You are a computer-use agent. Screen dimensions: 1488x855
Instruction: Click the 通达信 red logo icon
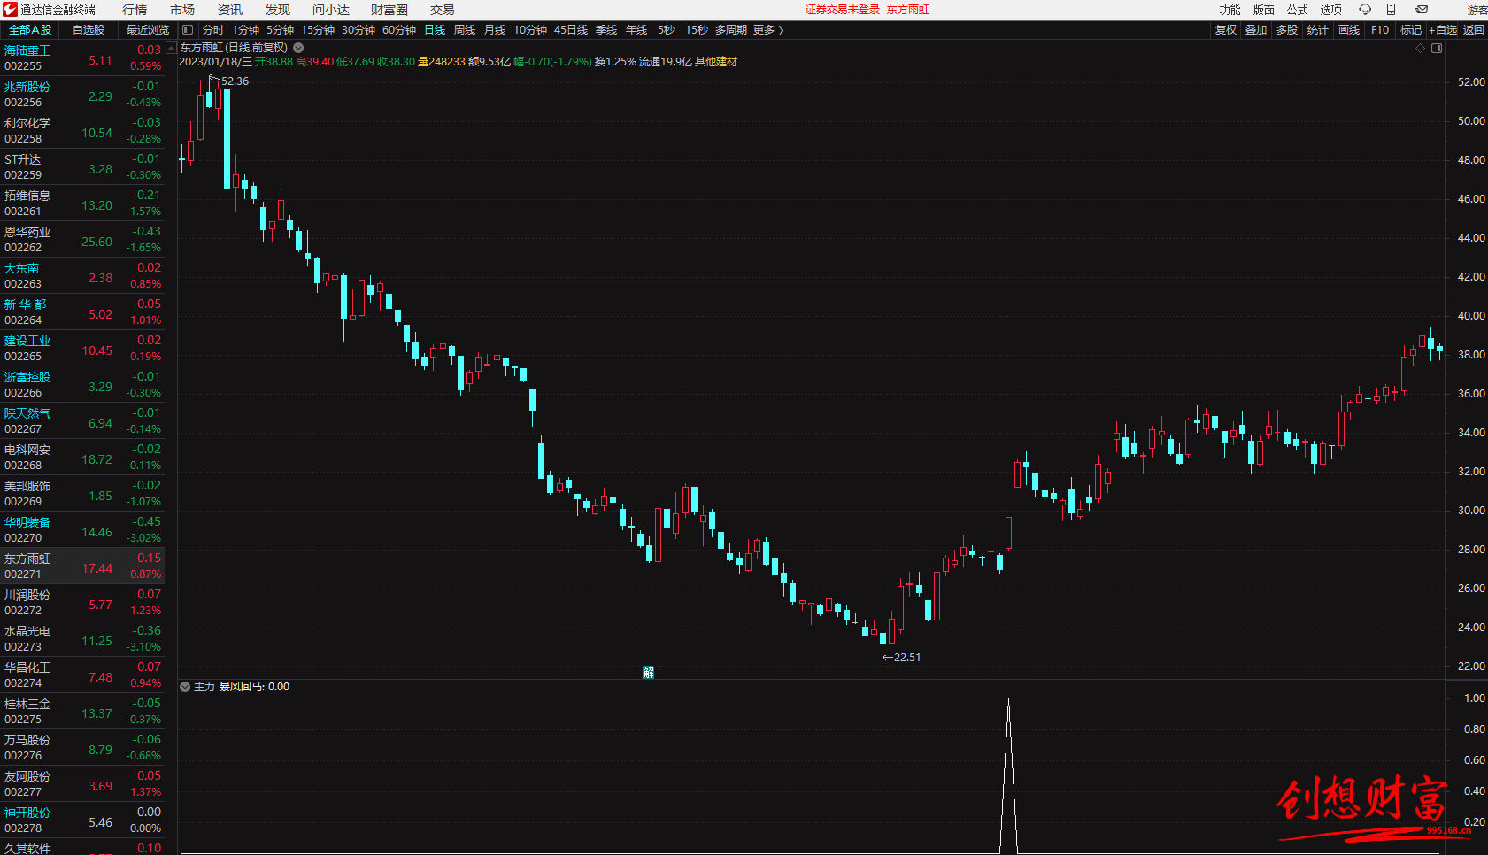point(10,10)
